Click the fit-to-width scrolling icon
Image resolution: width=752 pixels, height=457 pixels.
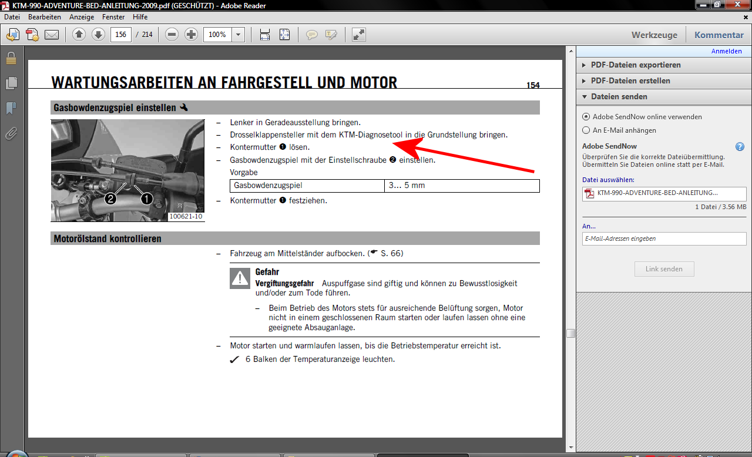[265, 35]
